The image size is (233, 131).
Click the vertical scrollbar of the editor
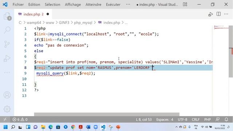[x=231, y=51]
